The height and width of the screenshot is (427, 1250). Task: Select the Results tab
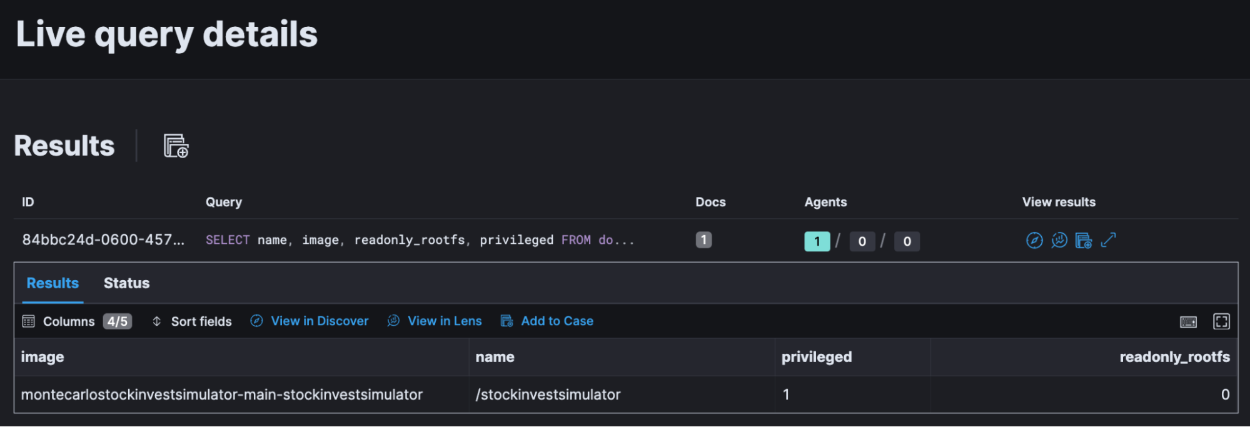tap(53, 283)
